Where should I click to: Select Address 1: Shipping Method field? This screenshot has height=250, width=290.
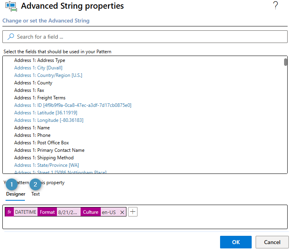pyautogui.click(x=44, y=158)
